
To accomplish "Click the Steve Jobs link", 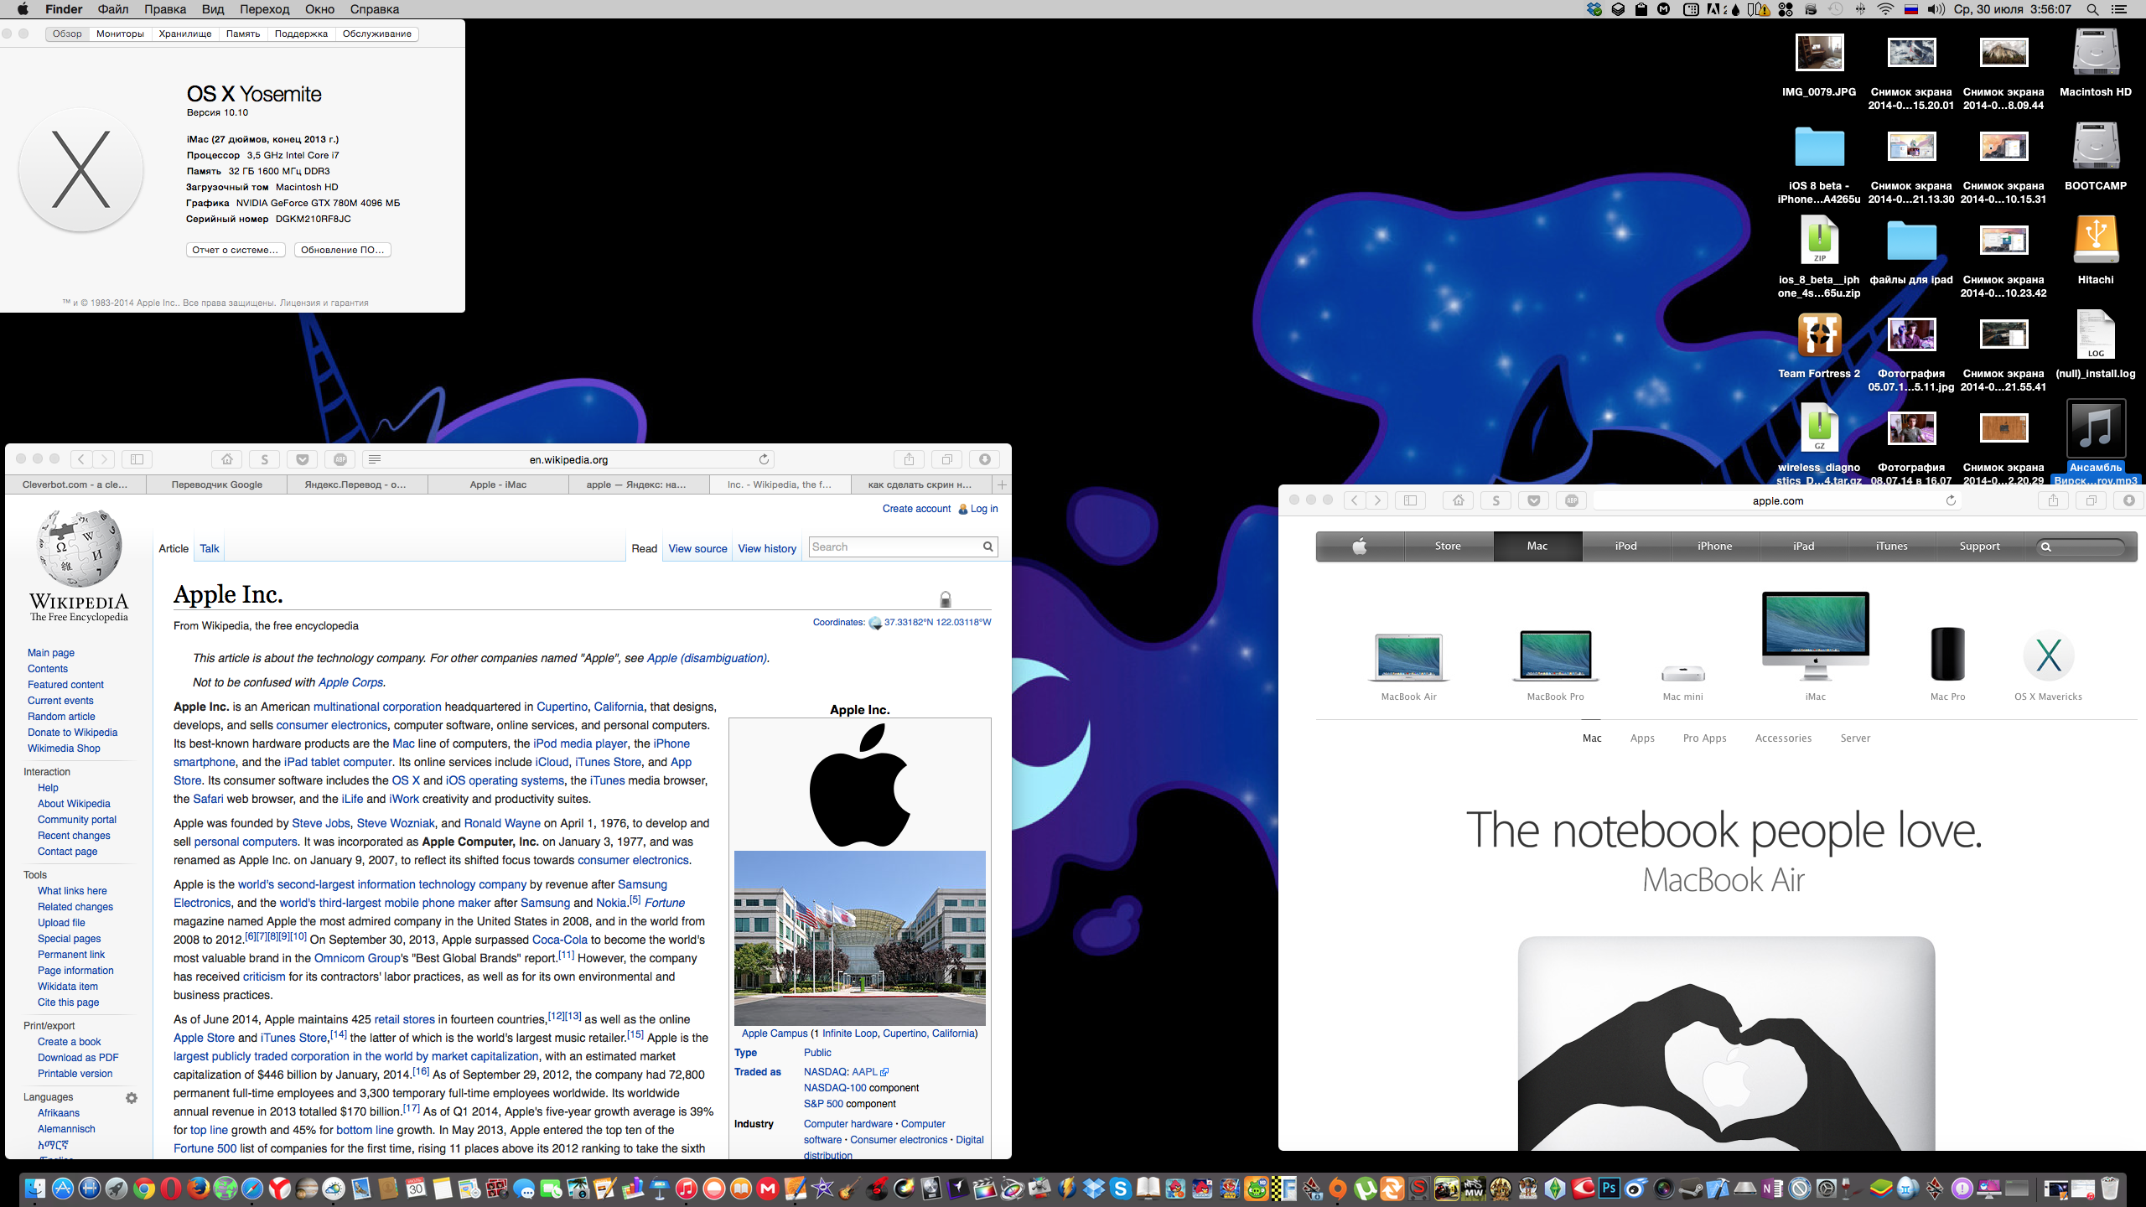I will point(321,823).
